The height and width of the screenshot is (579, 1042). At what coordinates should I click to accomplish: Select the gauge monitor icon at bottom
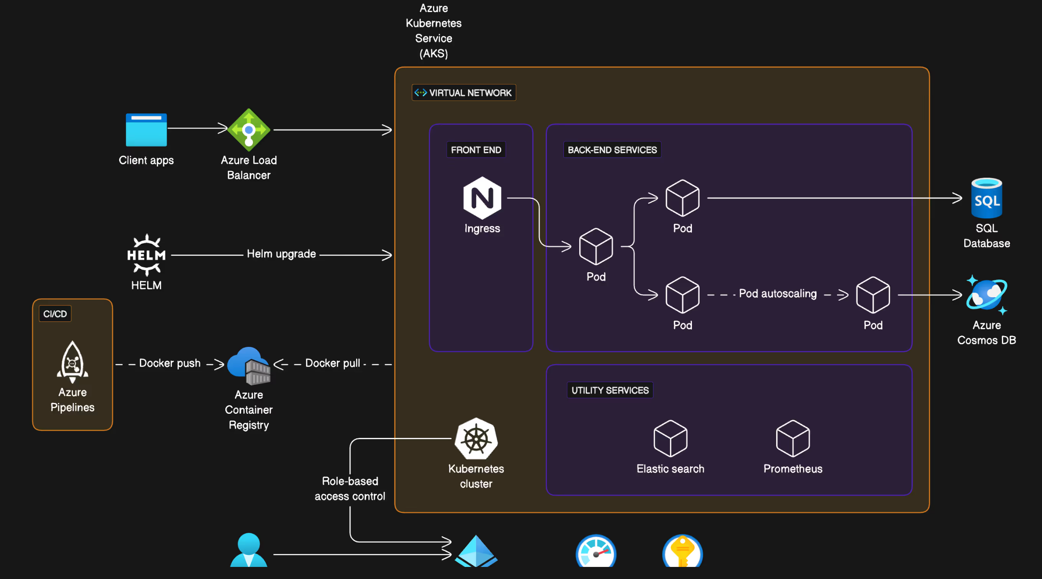(596, 551)
